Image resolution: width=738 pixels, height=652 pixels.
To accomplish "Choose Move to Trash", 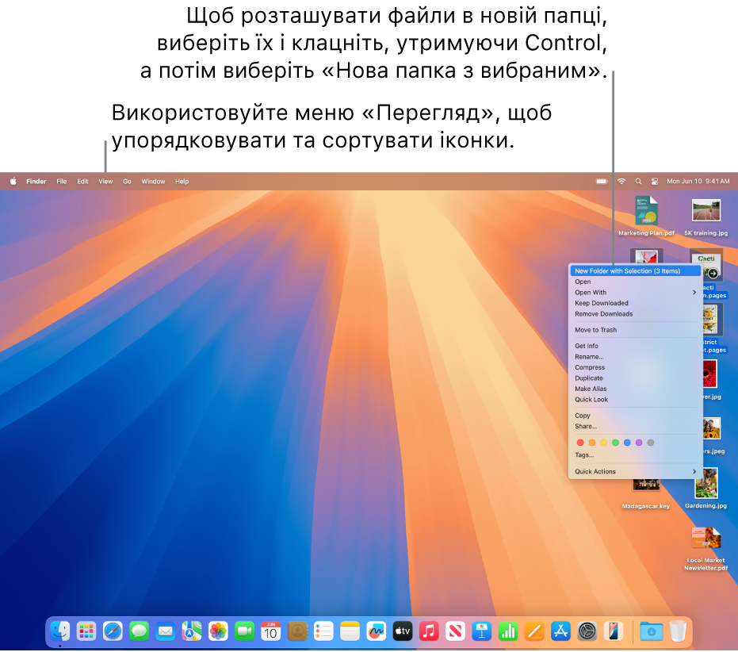I will pos(635,330).
